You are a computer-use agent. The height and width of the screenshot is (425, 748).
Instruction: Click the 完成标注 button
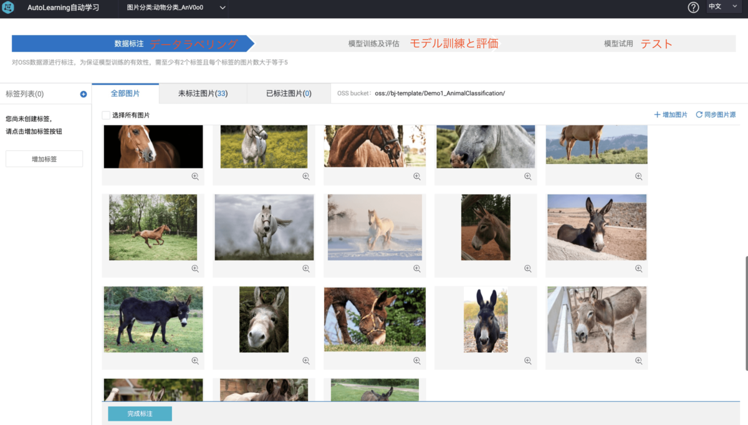click(x=140, y=414)
